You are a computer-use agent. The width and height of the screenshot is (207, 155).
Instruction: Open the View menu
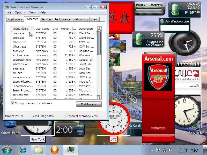(33, 12)
